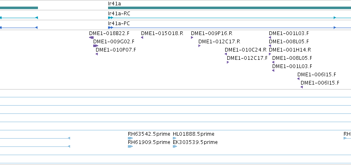
Task: Click the DME1-012C17.F marker arrow
Action: pyautogui.click(x=228, y=62)
